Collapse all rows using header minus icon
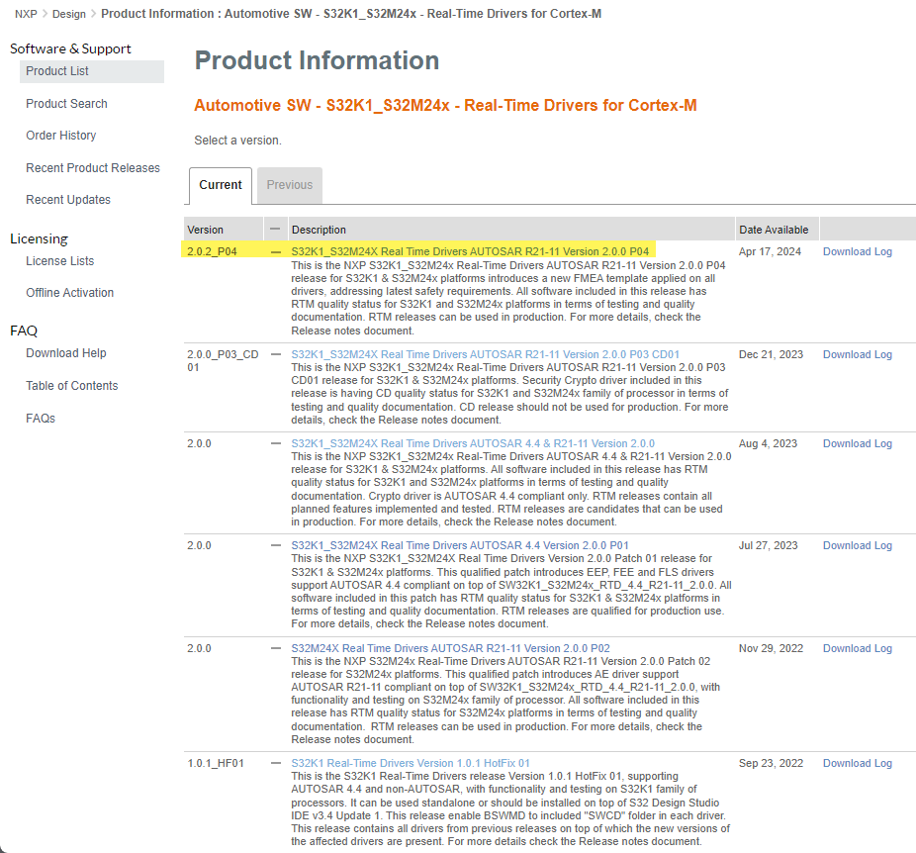916x853 pixels. coord(276,229)
